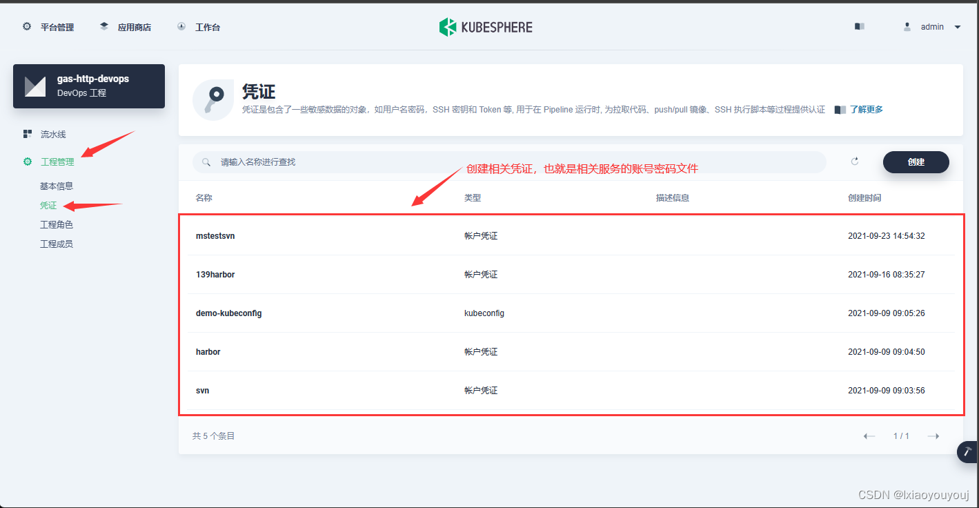Image resolution: width=979 pixels, height=508 pixels.
Task: Click the search magnifier icon
Action: [x=206, y=162]
